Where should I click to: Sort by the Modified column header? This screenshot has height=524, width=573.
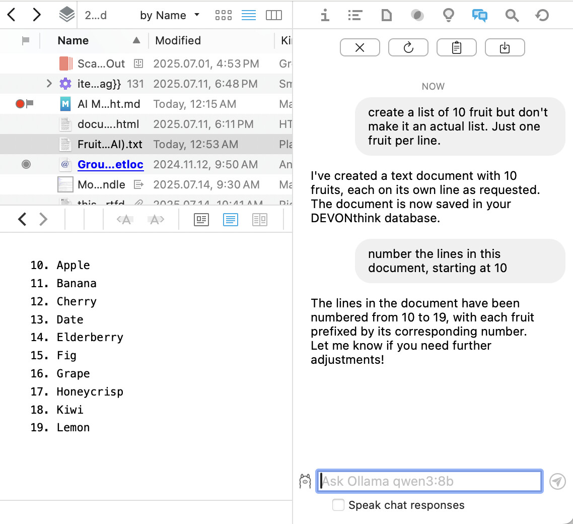(178, 40)
